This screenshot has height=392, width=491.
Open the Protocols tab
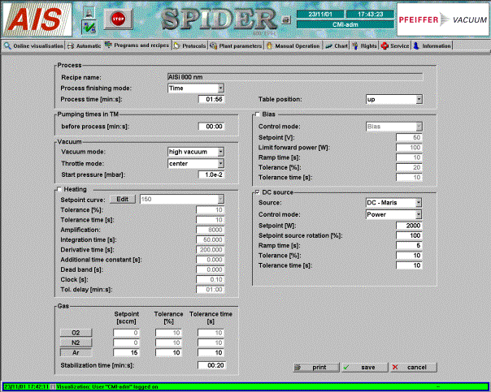pyautogui.click(x=189, y=46)
